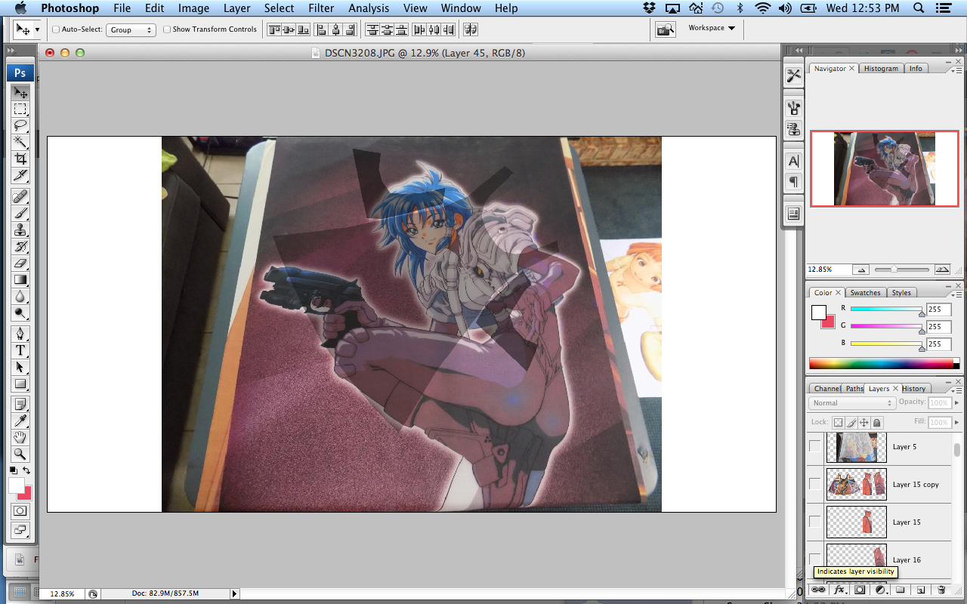Open the status bar info arrow

(234, 594)
